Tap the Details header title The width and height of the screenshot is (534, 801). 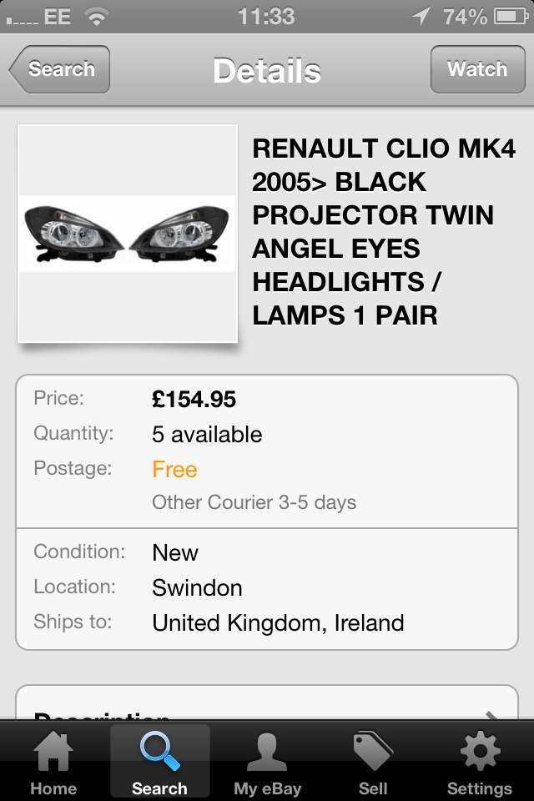267,71
